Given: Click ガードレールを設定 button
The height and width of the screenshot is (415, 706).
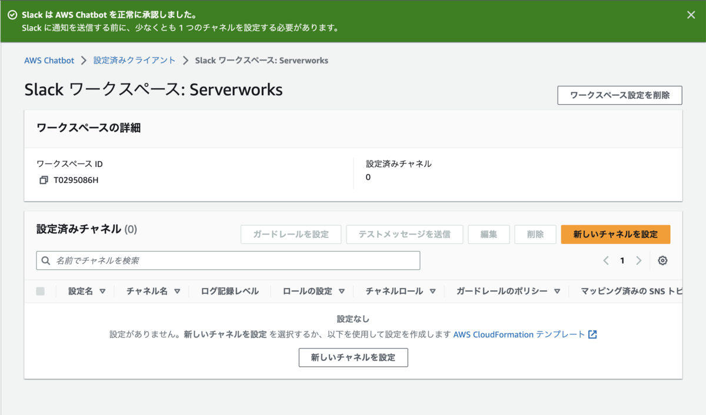Looking at the screenshot, I should point(291,234).
